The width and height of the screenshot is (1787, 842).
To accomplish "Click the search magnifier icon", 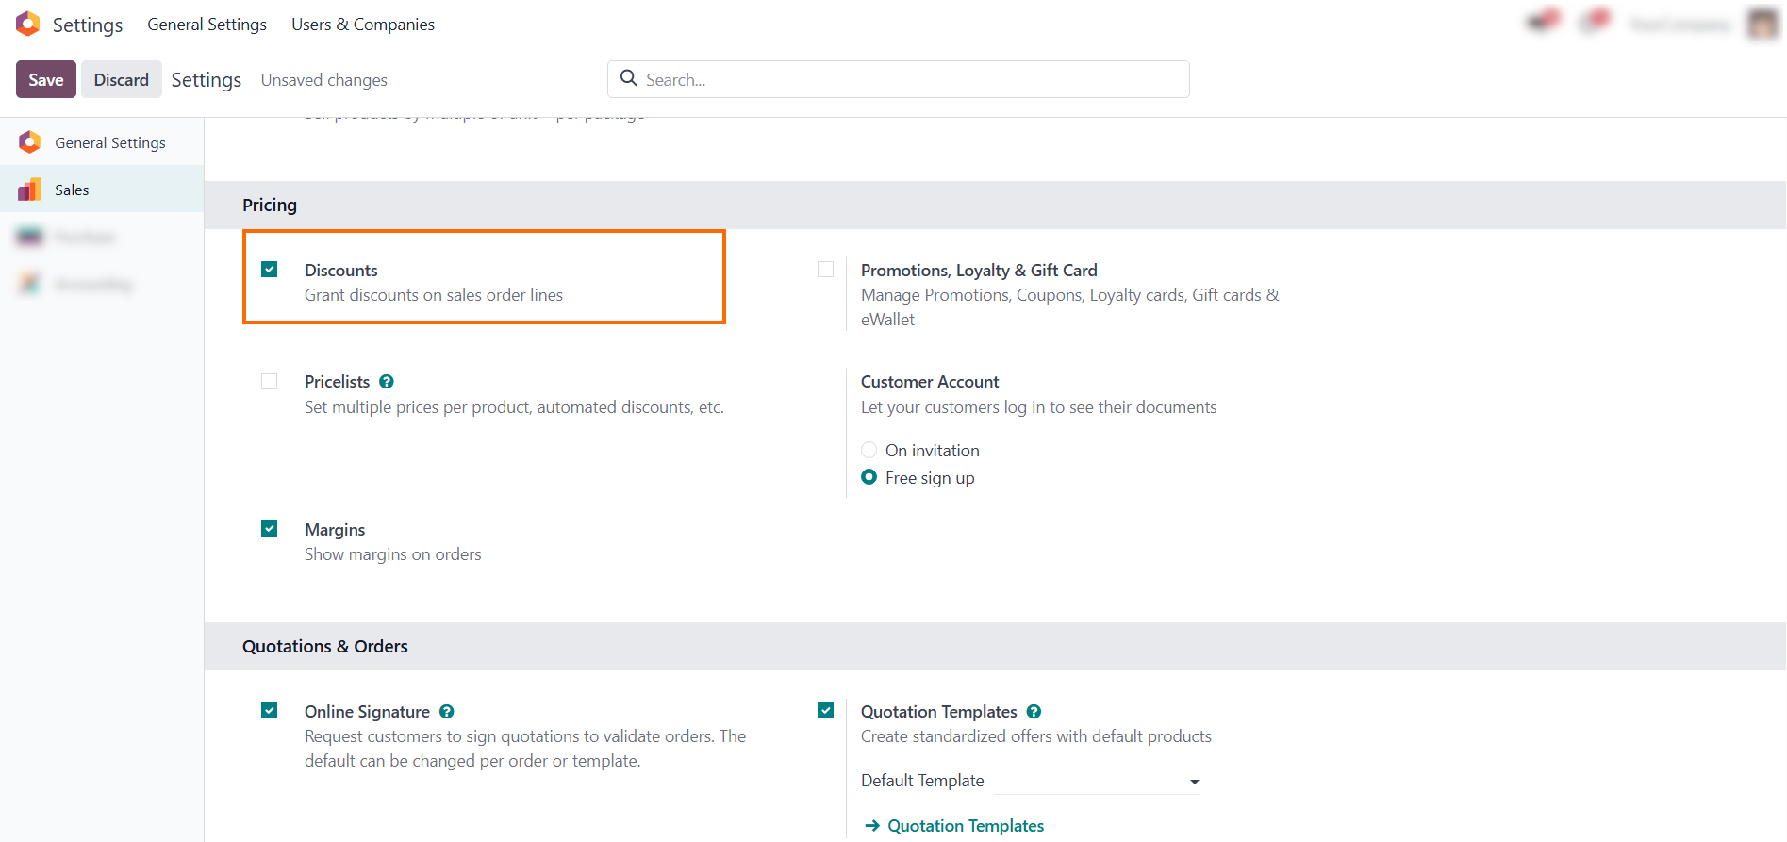I will click(x=629, y=78).
